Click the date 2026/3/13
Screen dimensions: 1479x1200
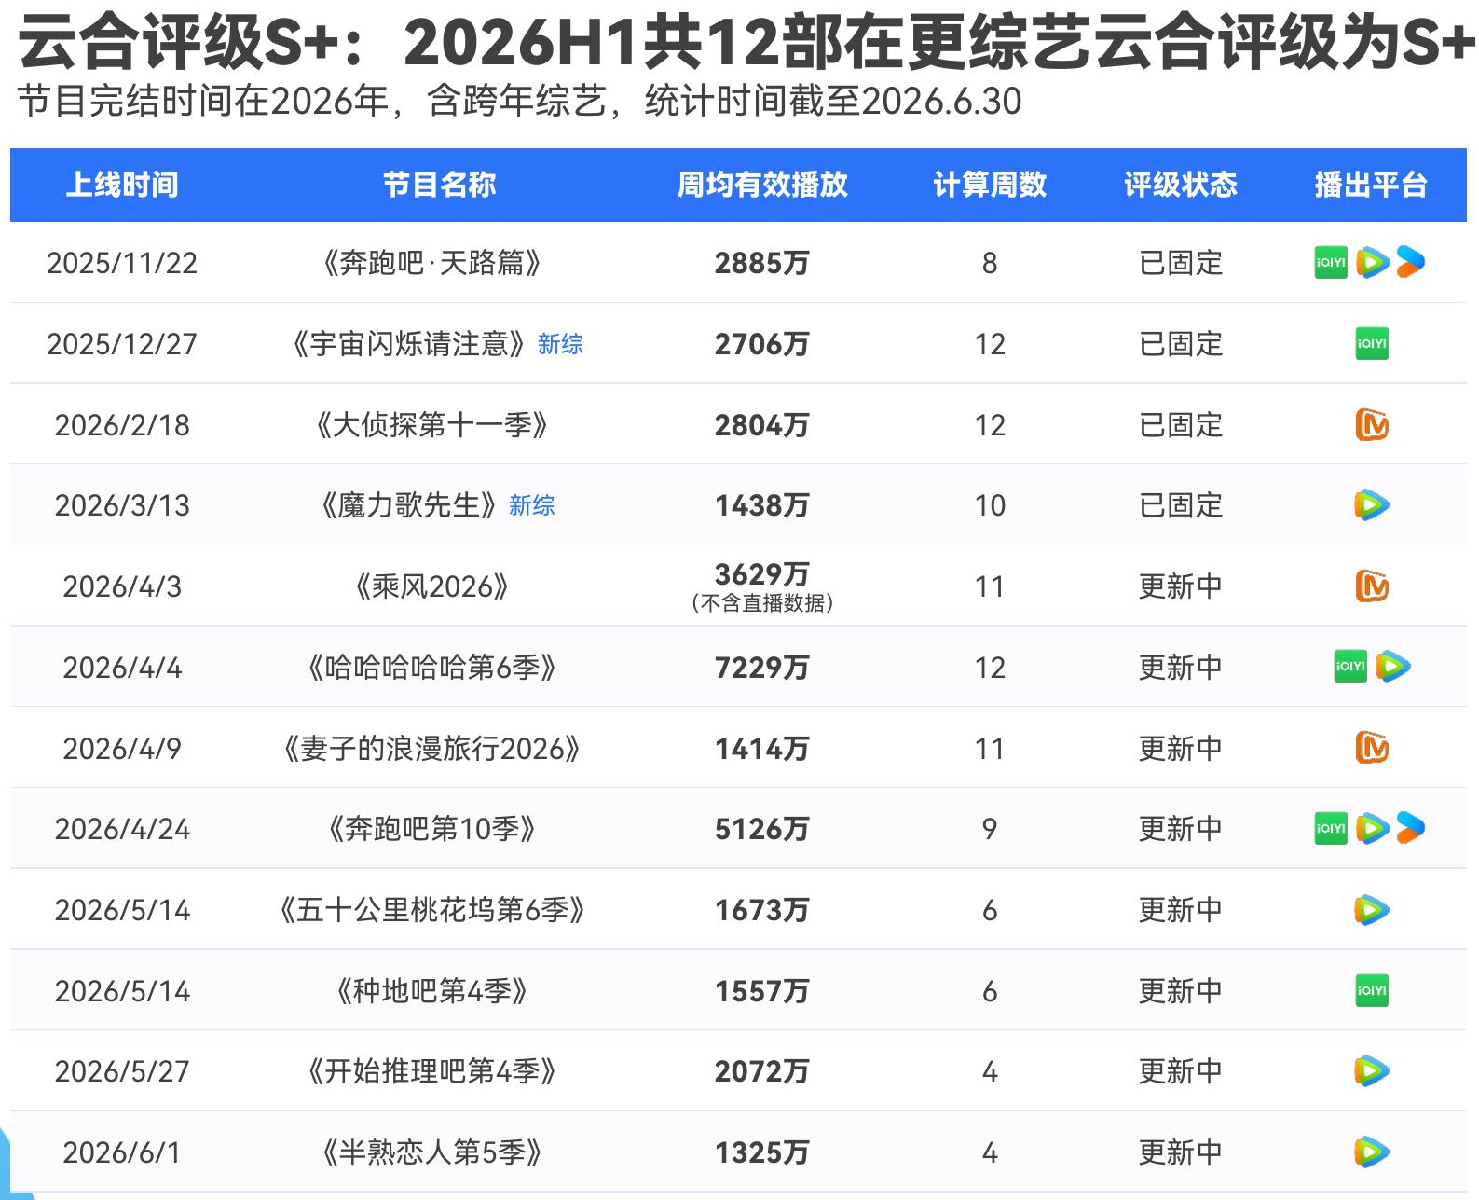(x=122, y=505)
